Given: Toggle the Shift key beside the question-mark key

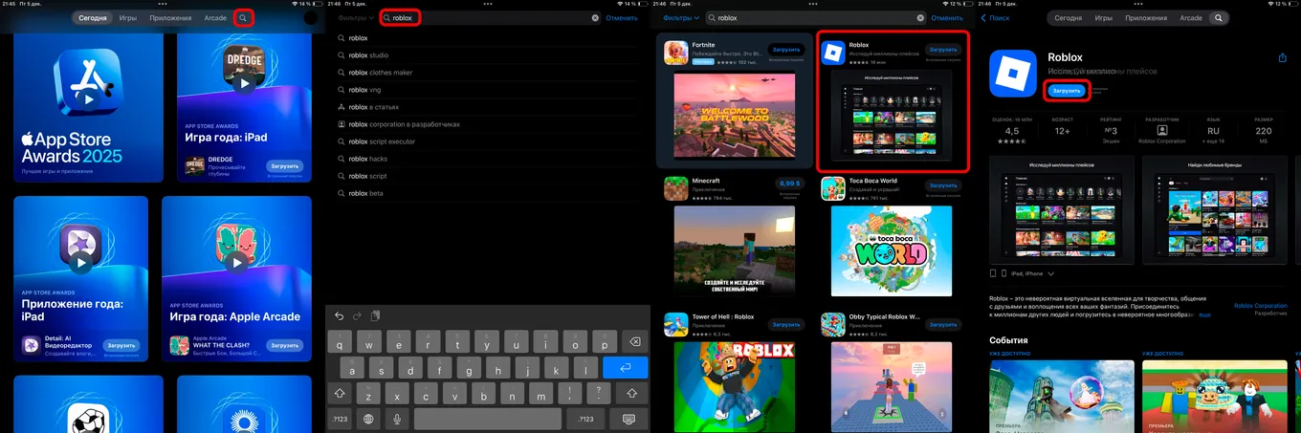Looking at the screenshot, I should 632,393.
